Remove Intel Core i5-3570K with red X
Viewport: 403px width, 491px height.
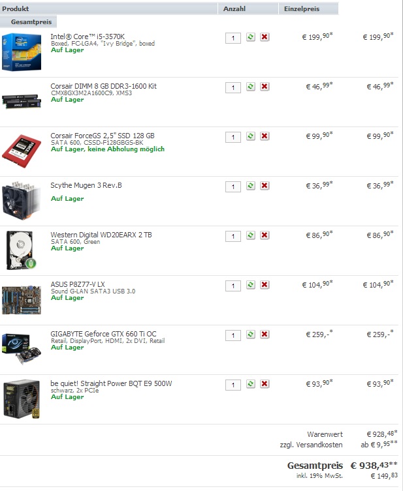(x=265, y=37)
